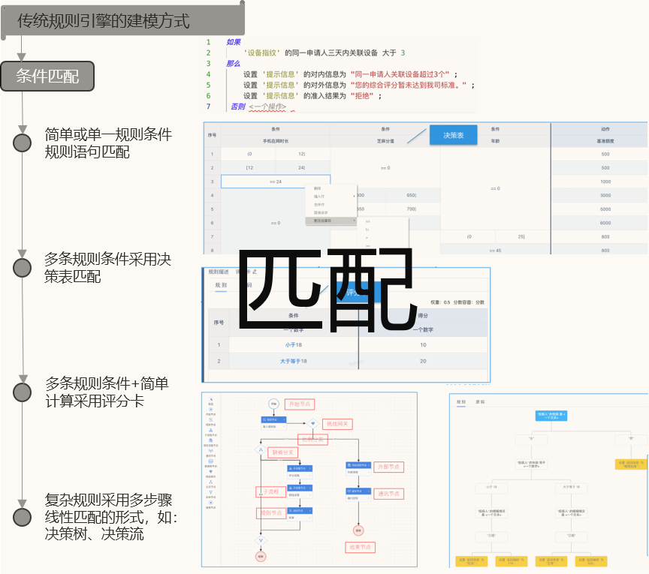
Task: Click the 基准额度 column header
Action: coord(605,141)
